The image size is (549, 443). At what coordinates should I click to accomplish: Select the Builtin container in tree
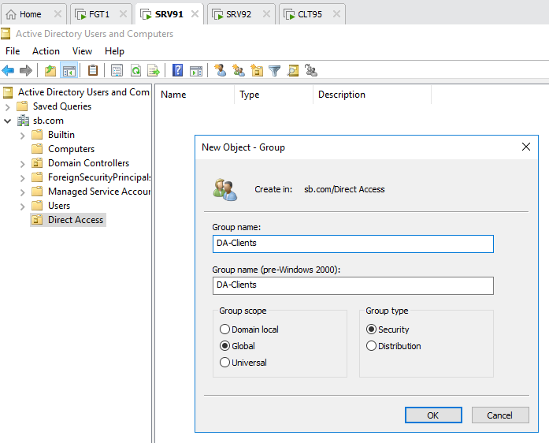point(61,135)
